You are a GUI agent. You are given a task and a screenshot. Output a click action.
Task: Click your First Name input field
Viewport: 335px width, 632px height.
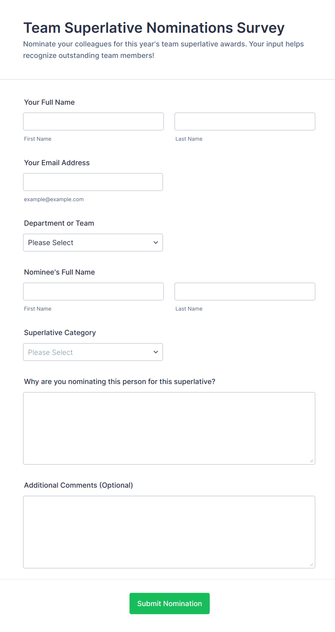[x=93, y=122]
